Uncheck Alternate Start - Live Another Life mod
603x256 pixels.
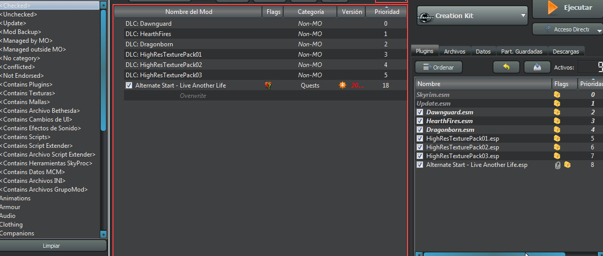[x=129, y=86]
